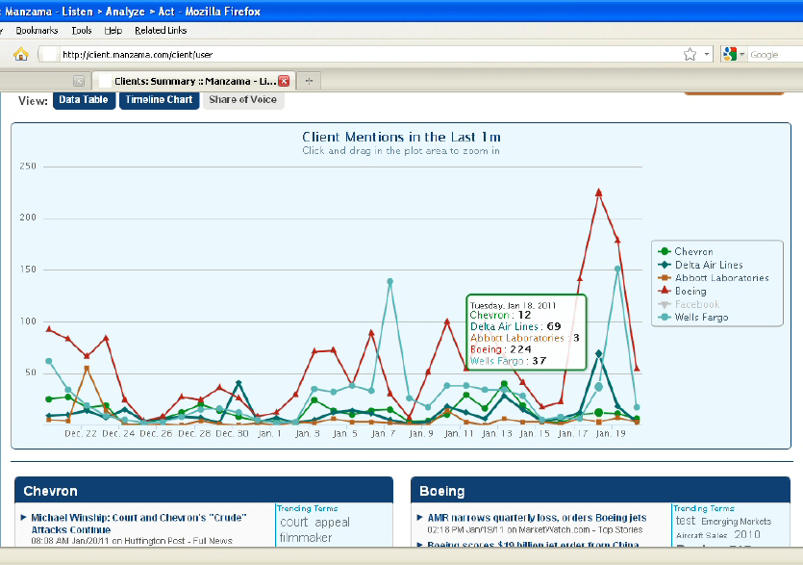Expand the search engine selector dropdown
The image size is (803, 565).
[x=741, y=54]
